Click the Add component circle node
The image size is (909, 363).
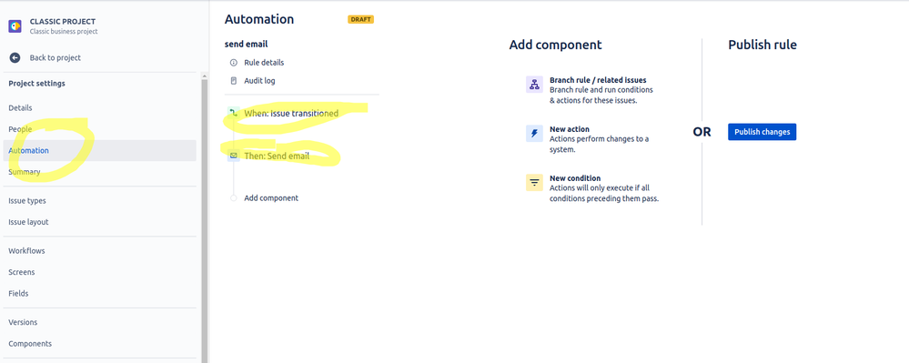234,198
